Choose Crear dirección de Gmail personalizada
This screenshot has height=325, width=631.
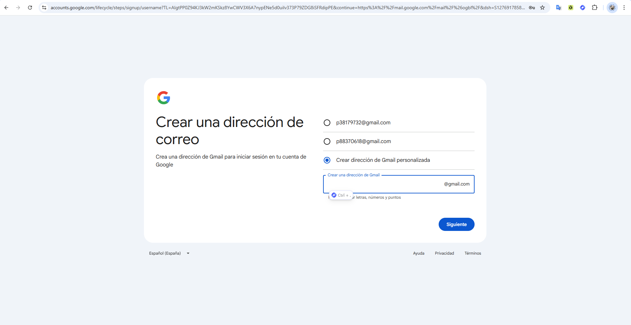[327, 160]
